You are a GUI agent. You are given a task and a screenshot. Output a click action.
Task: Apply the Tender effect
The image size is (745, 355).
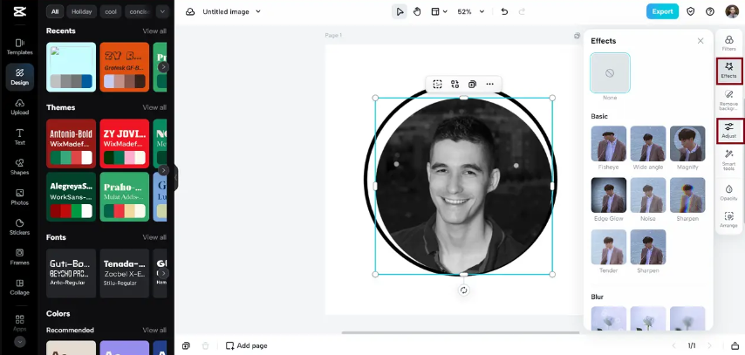(x=608, y=247)
